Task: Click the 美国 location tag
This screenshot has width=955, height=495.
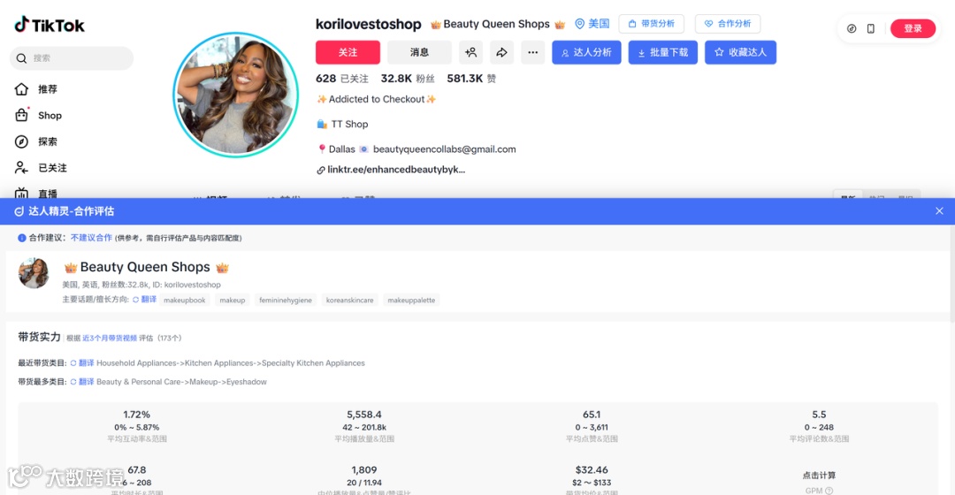Action: tap(599, 24)
